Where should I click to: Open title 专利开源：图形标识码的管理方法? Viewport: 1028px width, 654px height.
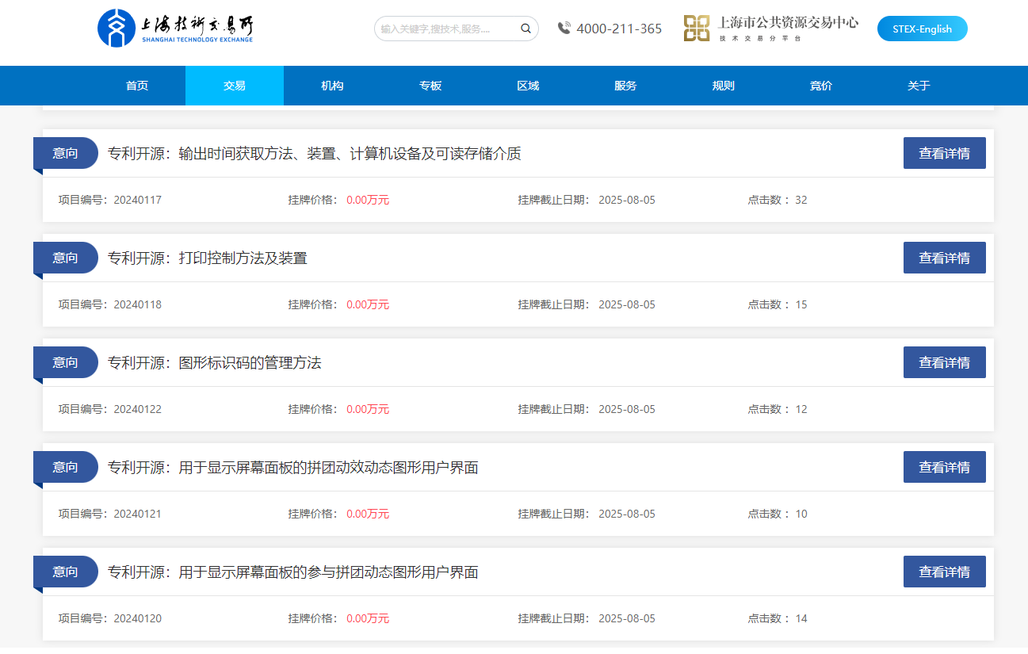point(215,363)
